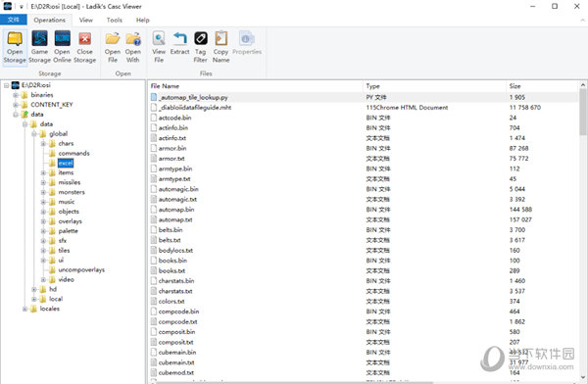Image resolution: width=588 pixels, height=384 pixels.
Task: Select the palette folder in tree
Action: click(x=68, y=231)
